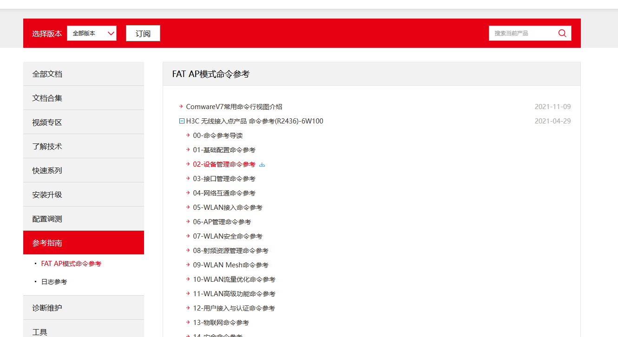Click the 2021-11-09 date text

[x=552, y=107]
